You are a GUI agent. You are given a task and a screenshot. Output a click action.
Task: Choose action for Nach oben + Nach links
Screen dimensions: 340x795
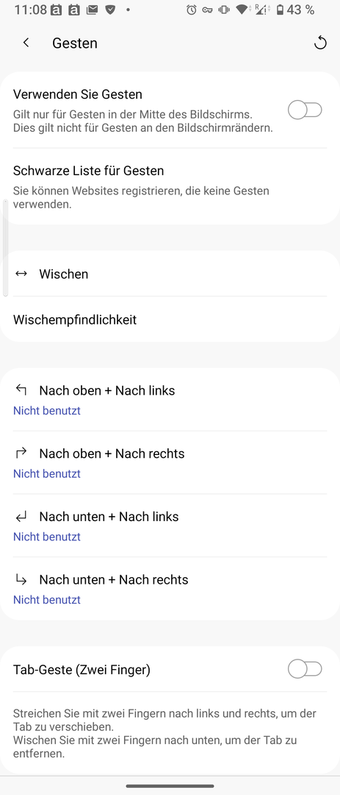tap(170, 400)
